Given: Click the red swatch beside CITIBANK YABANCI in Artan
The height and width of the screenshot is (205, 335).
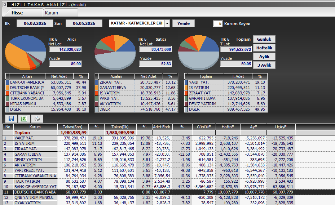Looking at the screenshot, I should pos(7,93).
